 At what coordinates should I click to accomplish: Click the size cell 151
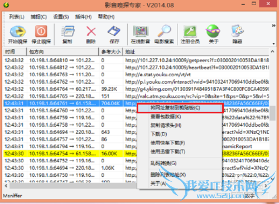click(x=105, y=96)
